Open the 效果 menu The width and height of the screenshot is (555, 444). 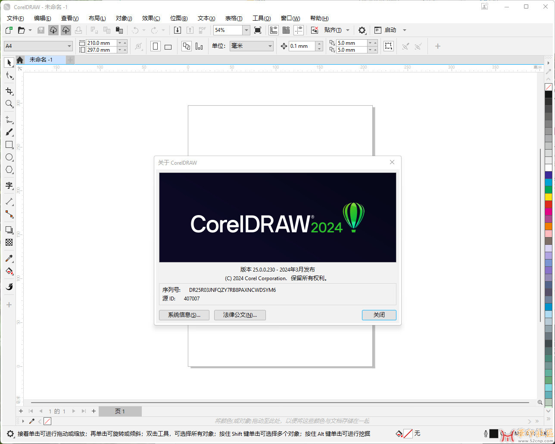pos(151,18)
